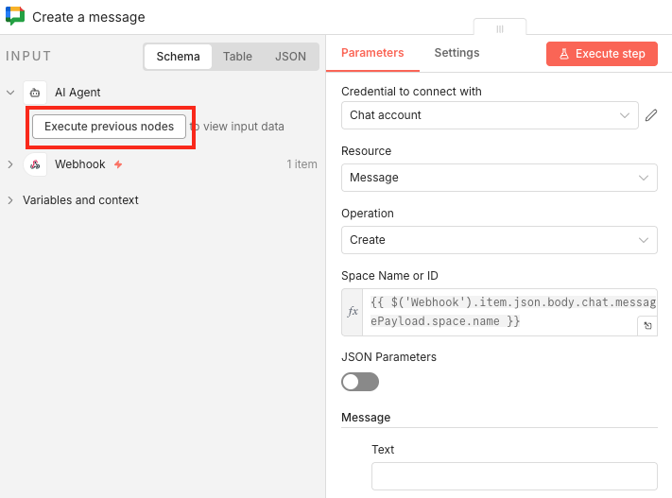Click the Webhook node icon
Image resolution: width=672 pixels, height=498 pixels.
(35, 164)
